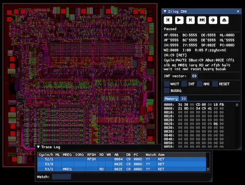Toggle the BUSRQ pin checkbox
Screen dimensions: 245x185
[167, 91]
